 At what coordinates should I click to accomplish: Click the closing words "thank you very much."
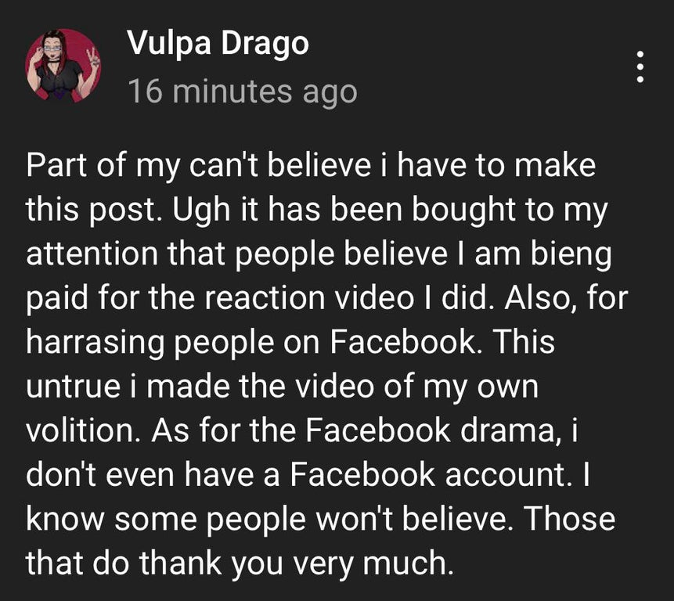(297, 563)
